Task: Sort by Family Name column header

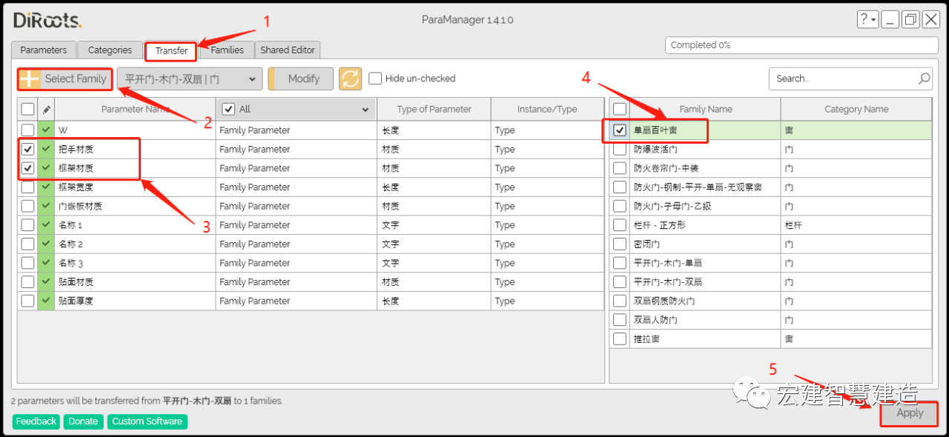Action: (x=706, y=109)
